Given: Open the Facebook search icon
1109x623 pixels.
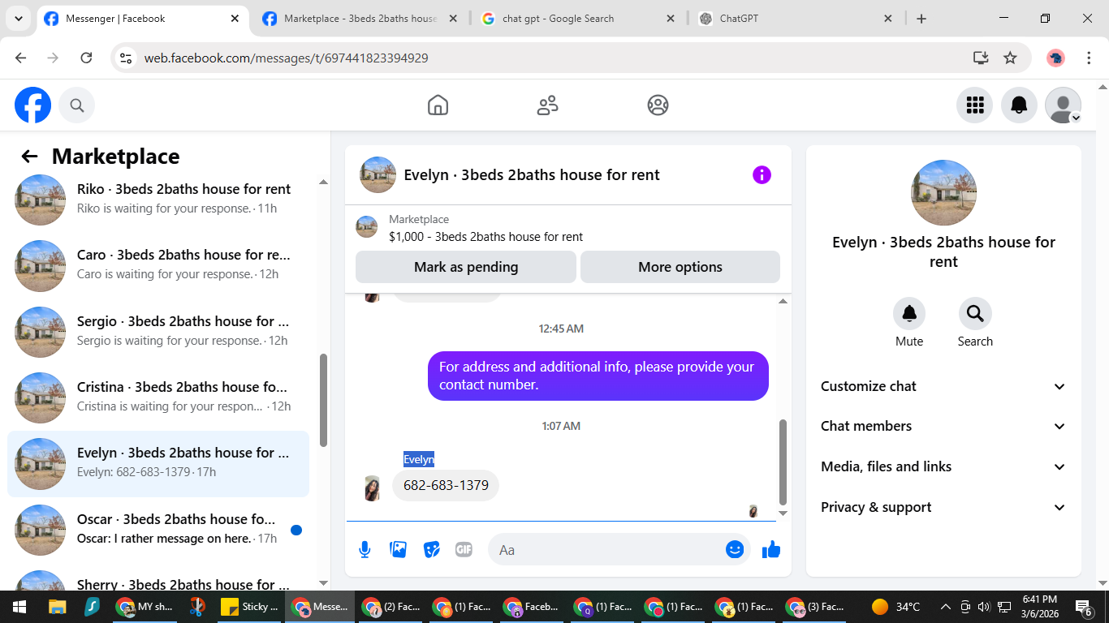Looking at the screenshot, I should 77,105.
